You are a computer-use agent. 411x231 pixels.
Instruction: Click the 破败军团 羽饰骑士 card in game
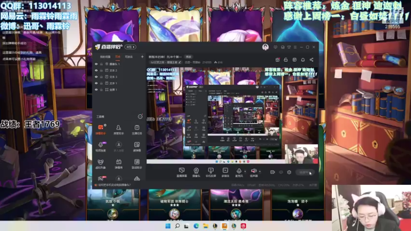pyautogui.click(x=175, y=205)
